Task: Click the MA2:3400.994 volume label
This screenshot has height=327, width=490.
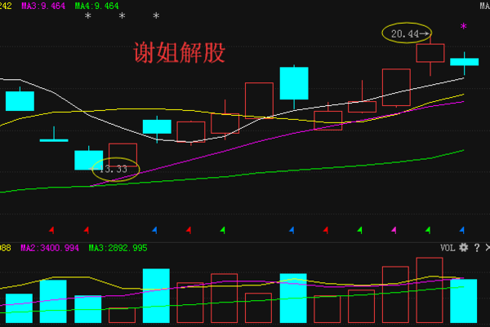Action: pos(49,247)
